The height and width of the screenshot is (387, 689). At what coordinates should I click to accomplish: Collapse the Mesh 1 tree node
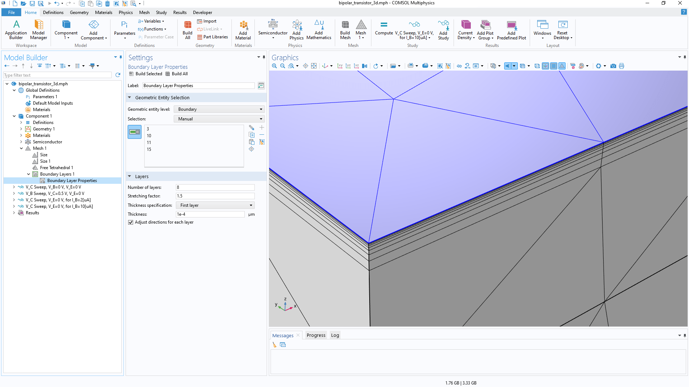tap(21, 148)
